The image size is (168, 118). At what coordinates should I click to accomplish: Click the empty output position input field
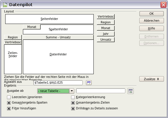click(x=101, y=91)
